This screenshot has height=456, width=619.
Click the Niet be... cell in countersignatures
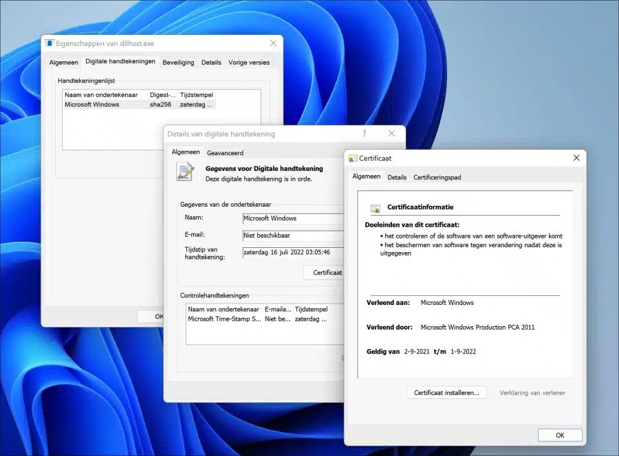[278, 319]
